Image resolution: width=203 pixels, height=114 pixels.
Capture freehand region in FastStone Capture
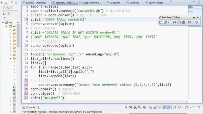pyautogui.click(x=174, y=22)
